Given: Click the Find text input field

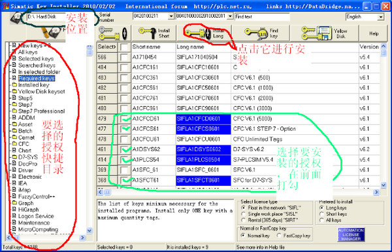Looking at the screenshot, I should [262, 17].
